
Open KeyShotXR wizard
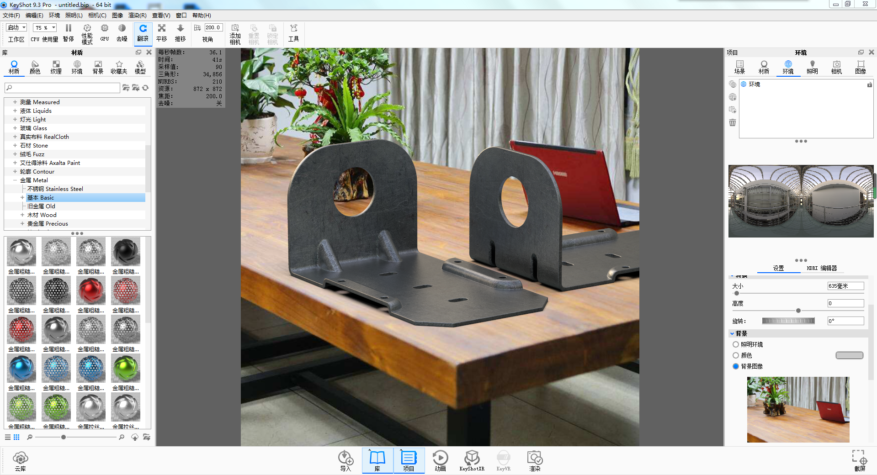pos(472,461)
